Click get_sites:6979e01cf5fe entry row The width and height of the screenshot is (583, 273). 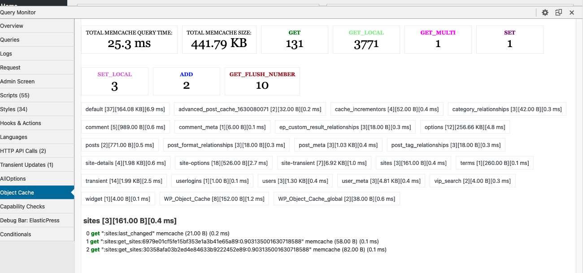coord(232,242)
